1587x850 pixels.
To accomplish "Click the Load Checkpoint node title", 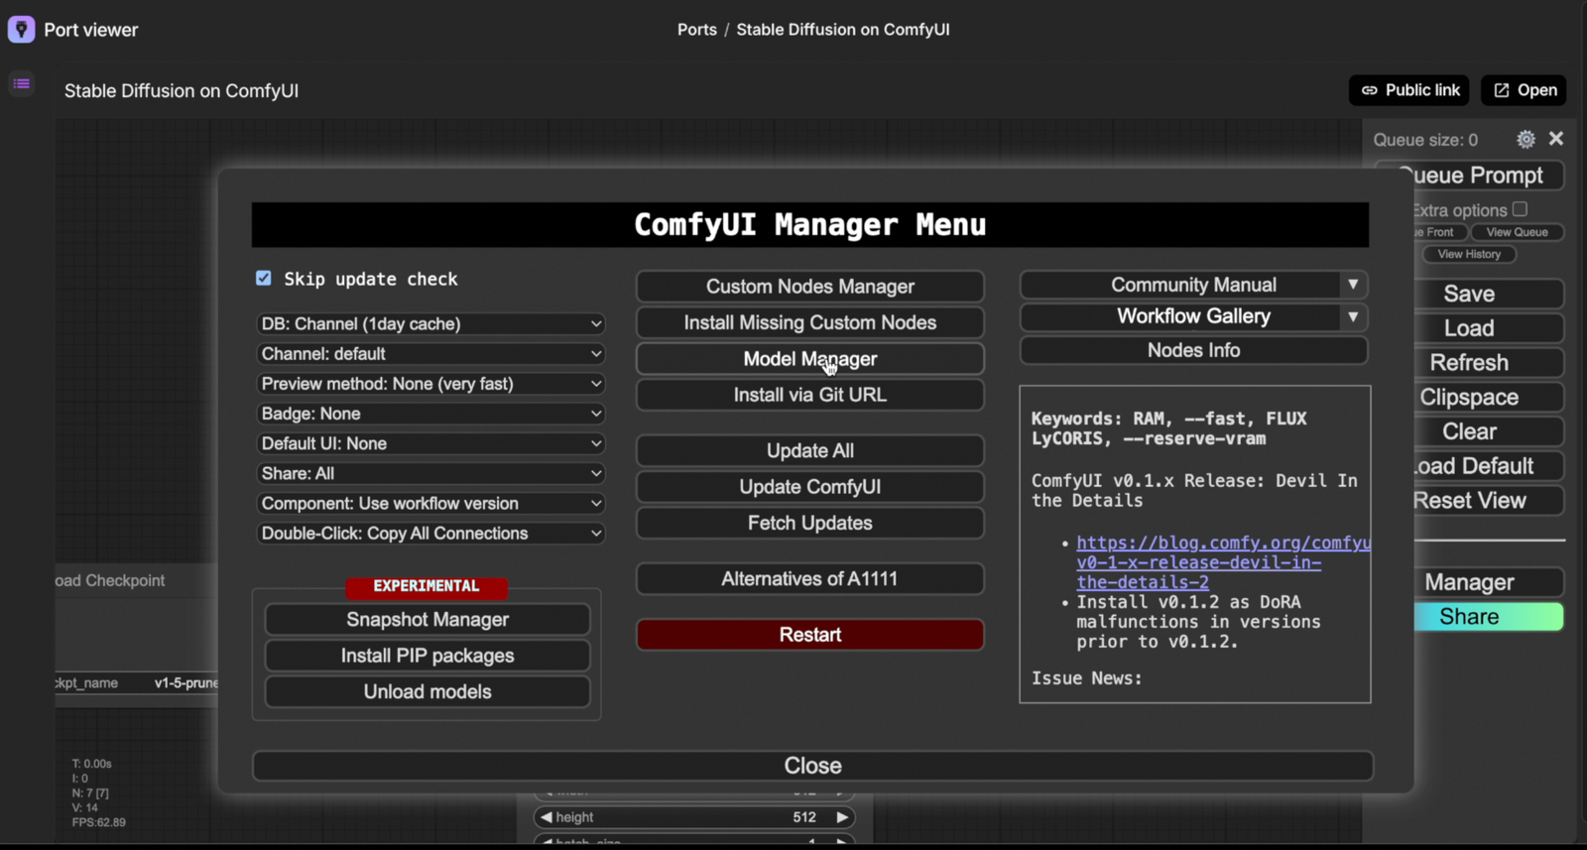I will tap(110, 581).
